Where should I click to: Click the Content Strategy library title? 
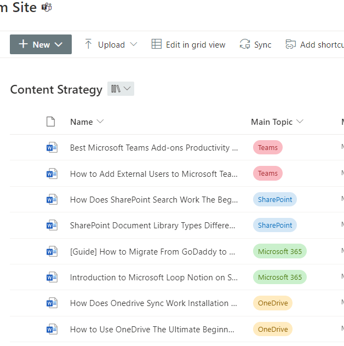pos(56,90)
